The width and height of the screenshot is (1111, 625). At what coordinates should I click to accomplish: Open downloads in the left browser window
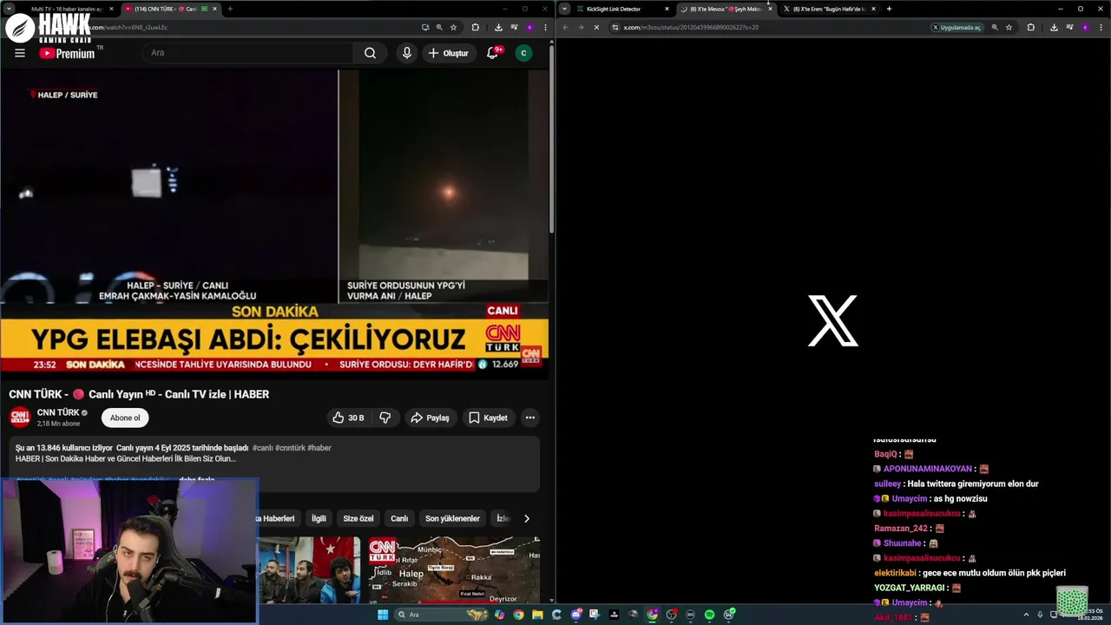click(x=498, y=27)
